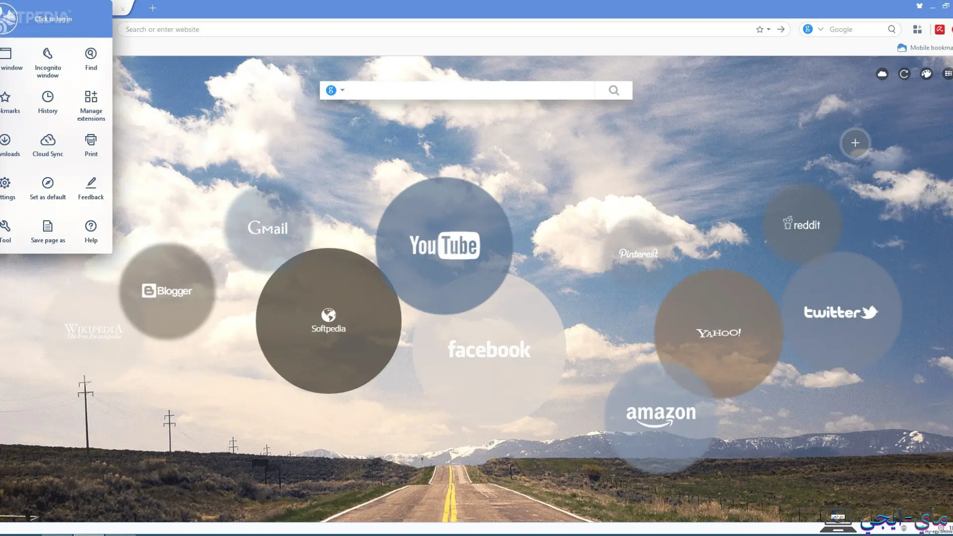Click the Go arrow in address bar
953x536 pixels.
pyautogui.click(x=781, y=29)
